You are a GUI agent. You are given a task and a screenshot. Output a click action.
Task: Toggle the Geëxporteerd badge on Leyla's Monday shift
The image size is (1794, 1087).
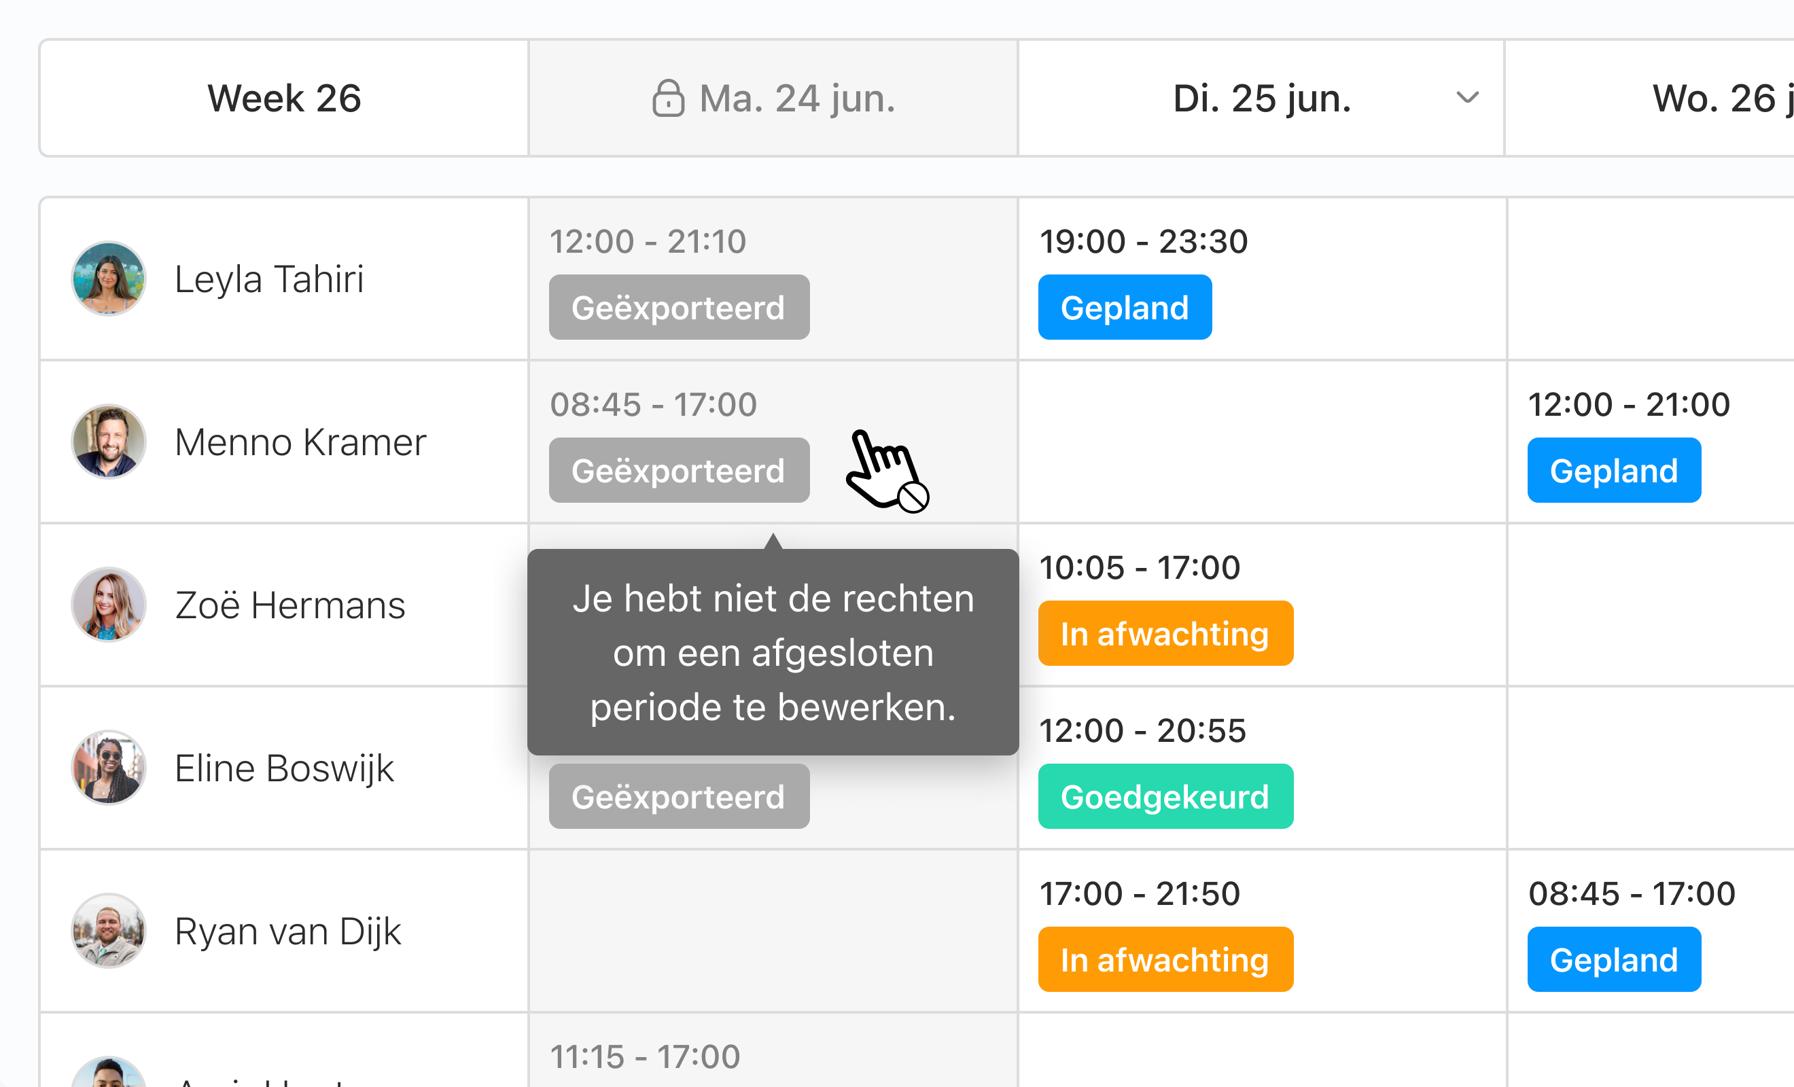click(x=679, y=306)
